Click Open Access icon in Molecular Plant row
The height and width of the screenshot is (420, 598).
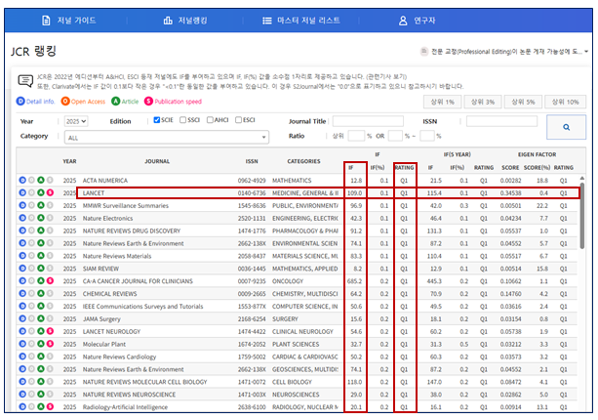pyautogui.click(x=31, y=344)
